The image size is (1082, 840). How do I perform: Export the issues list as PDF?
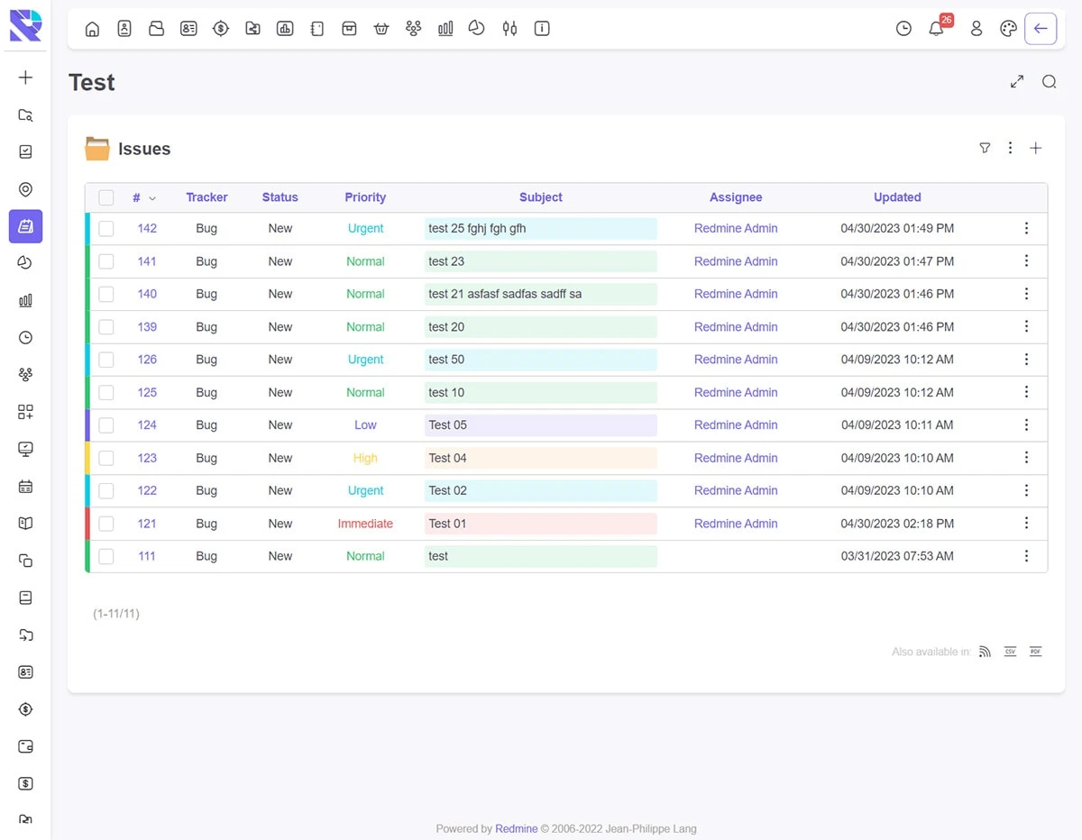coord(1036,652)
